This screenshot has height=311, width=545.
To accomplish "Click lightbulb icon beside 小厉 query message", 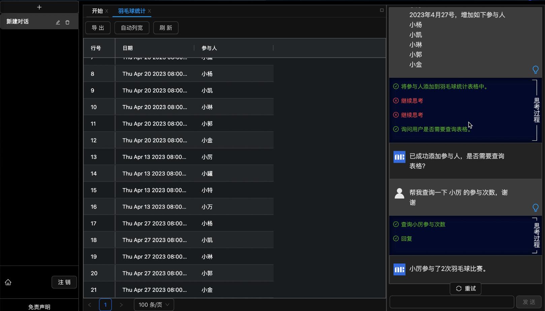I will 535,208.
